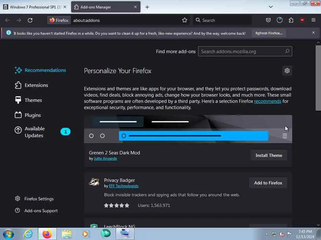Click the Privacy Badger title text
The height and width of the screenshot is (240, 321).
coord(119,180)
